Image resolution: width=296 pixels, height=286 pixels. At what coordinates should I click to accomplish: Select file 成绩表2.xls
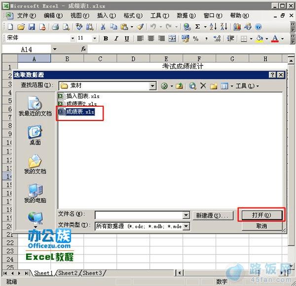click(77, 104)
